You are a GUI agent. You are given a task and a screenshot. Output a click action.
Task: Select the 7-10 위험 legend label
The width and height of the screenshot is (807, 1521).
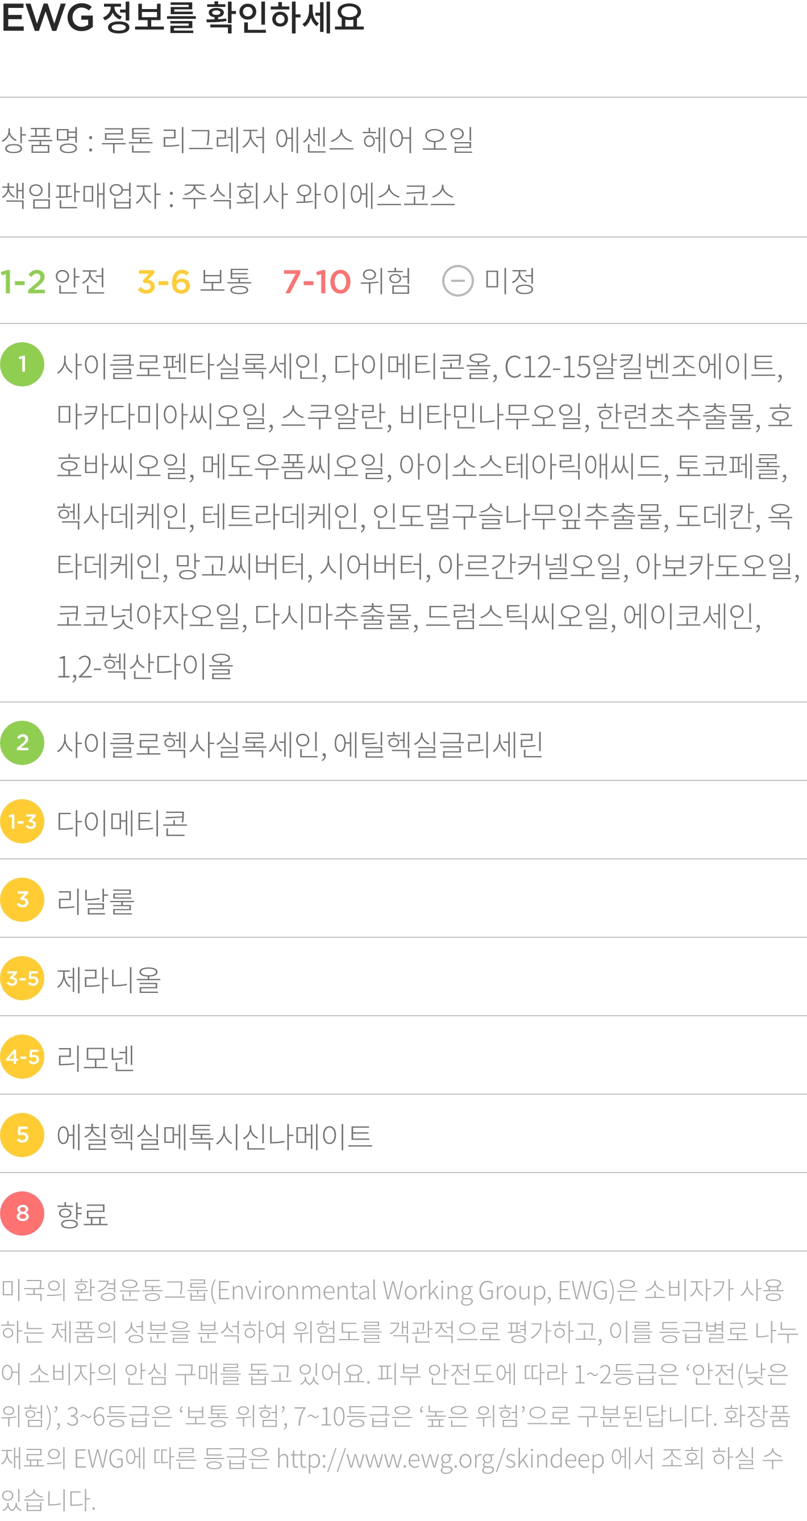pos(347,281)
